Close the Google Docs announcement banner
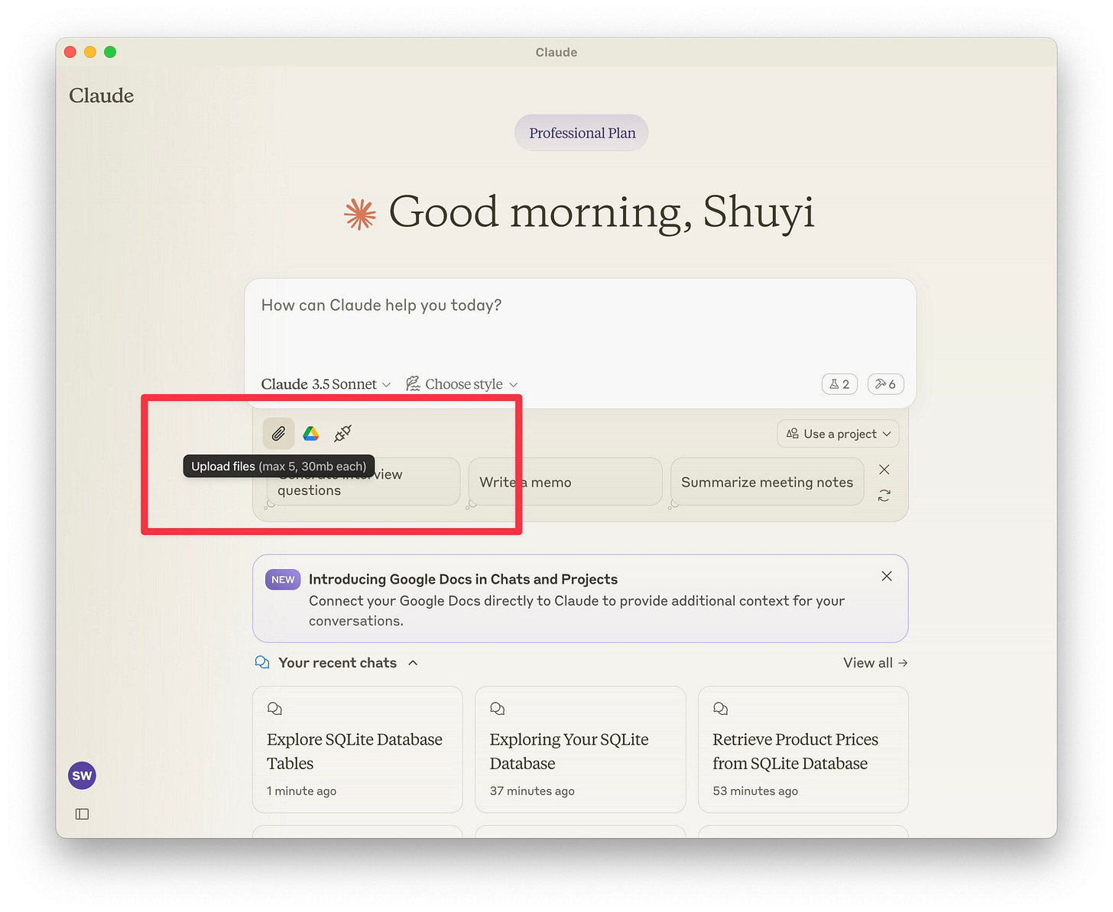The height and width of the screenshot is (912, 1113). click(887, 577)
